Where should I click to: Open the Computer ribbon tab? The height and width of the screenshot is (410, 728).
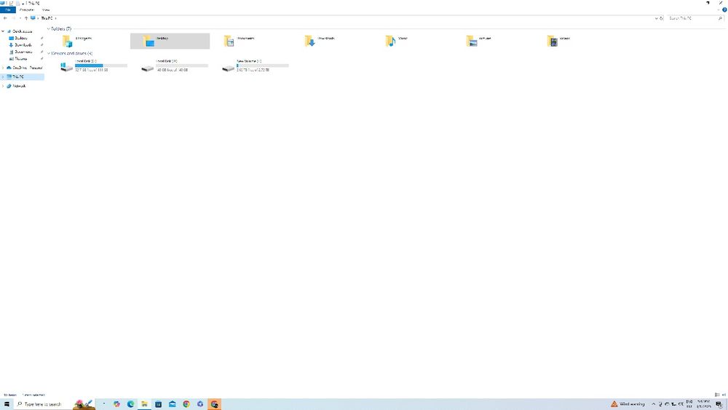(27, 9)
